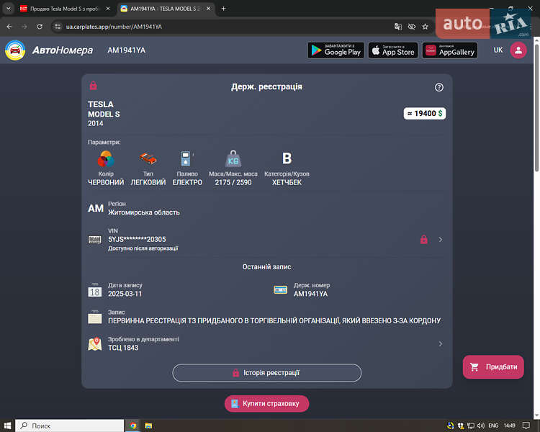Open the user profile avatar icon
The image size is (540, 432).
click(x=518, y=50)
